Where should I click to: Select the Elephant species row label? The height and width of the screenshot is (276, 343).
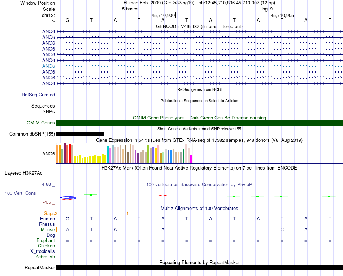point(46,241)
